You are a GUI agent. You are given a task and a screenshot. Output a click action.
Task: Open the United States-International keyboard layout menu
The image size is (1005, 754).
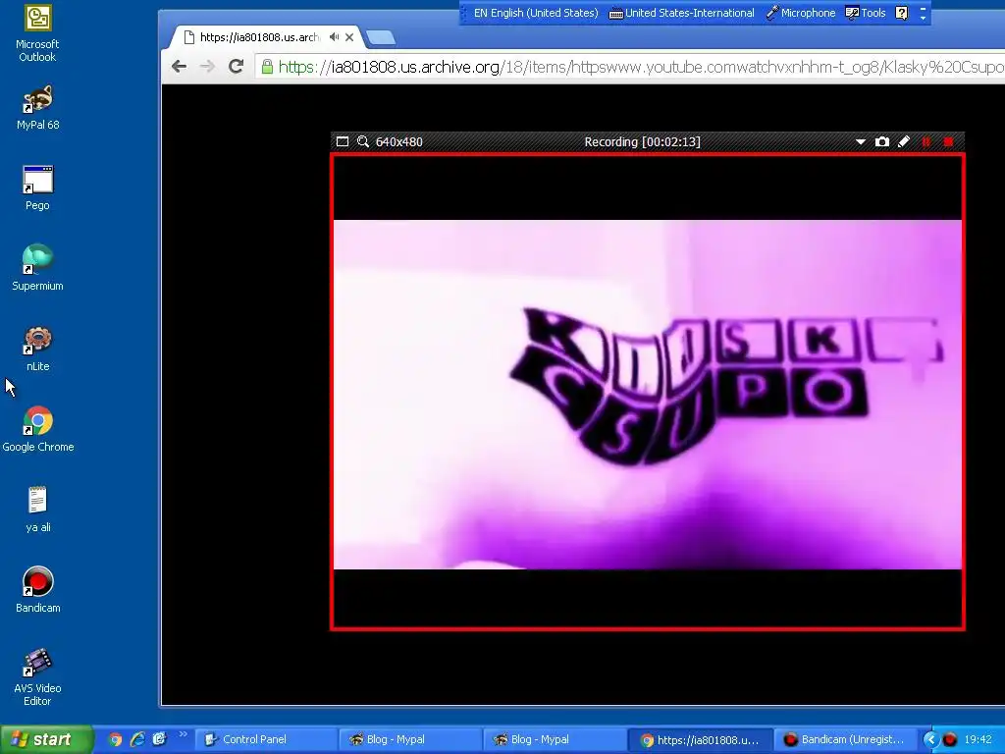(681, 13)
